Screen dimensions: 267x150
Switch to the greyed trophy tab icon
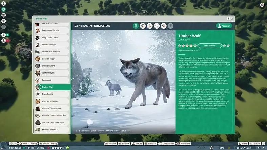(170, 26)
